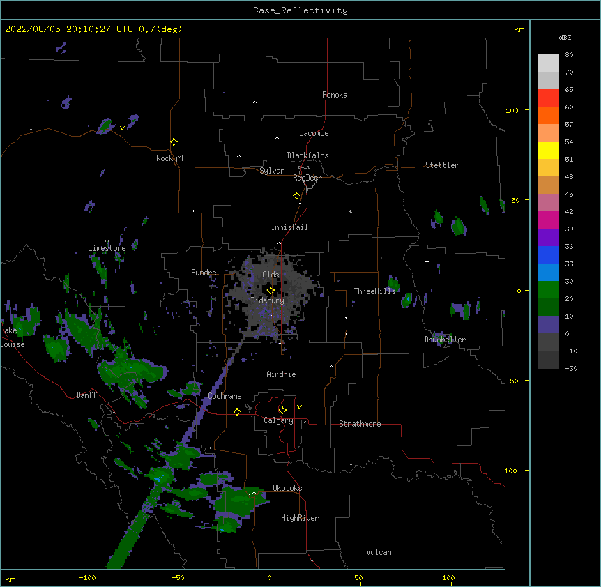Select the dark green 10-20 dBZ swatch
The width and height of the screenshot is (601, 587).
click(x=548, y=307)
